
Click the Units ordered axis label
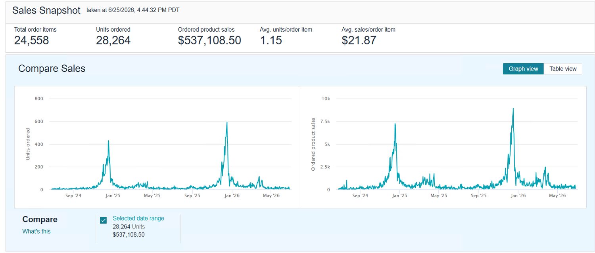[28, 144]
